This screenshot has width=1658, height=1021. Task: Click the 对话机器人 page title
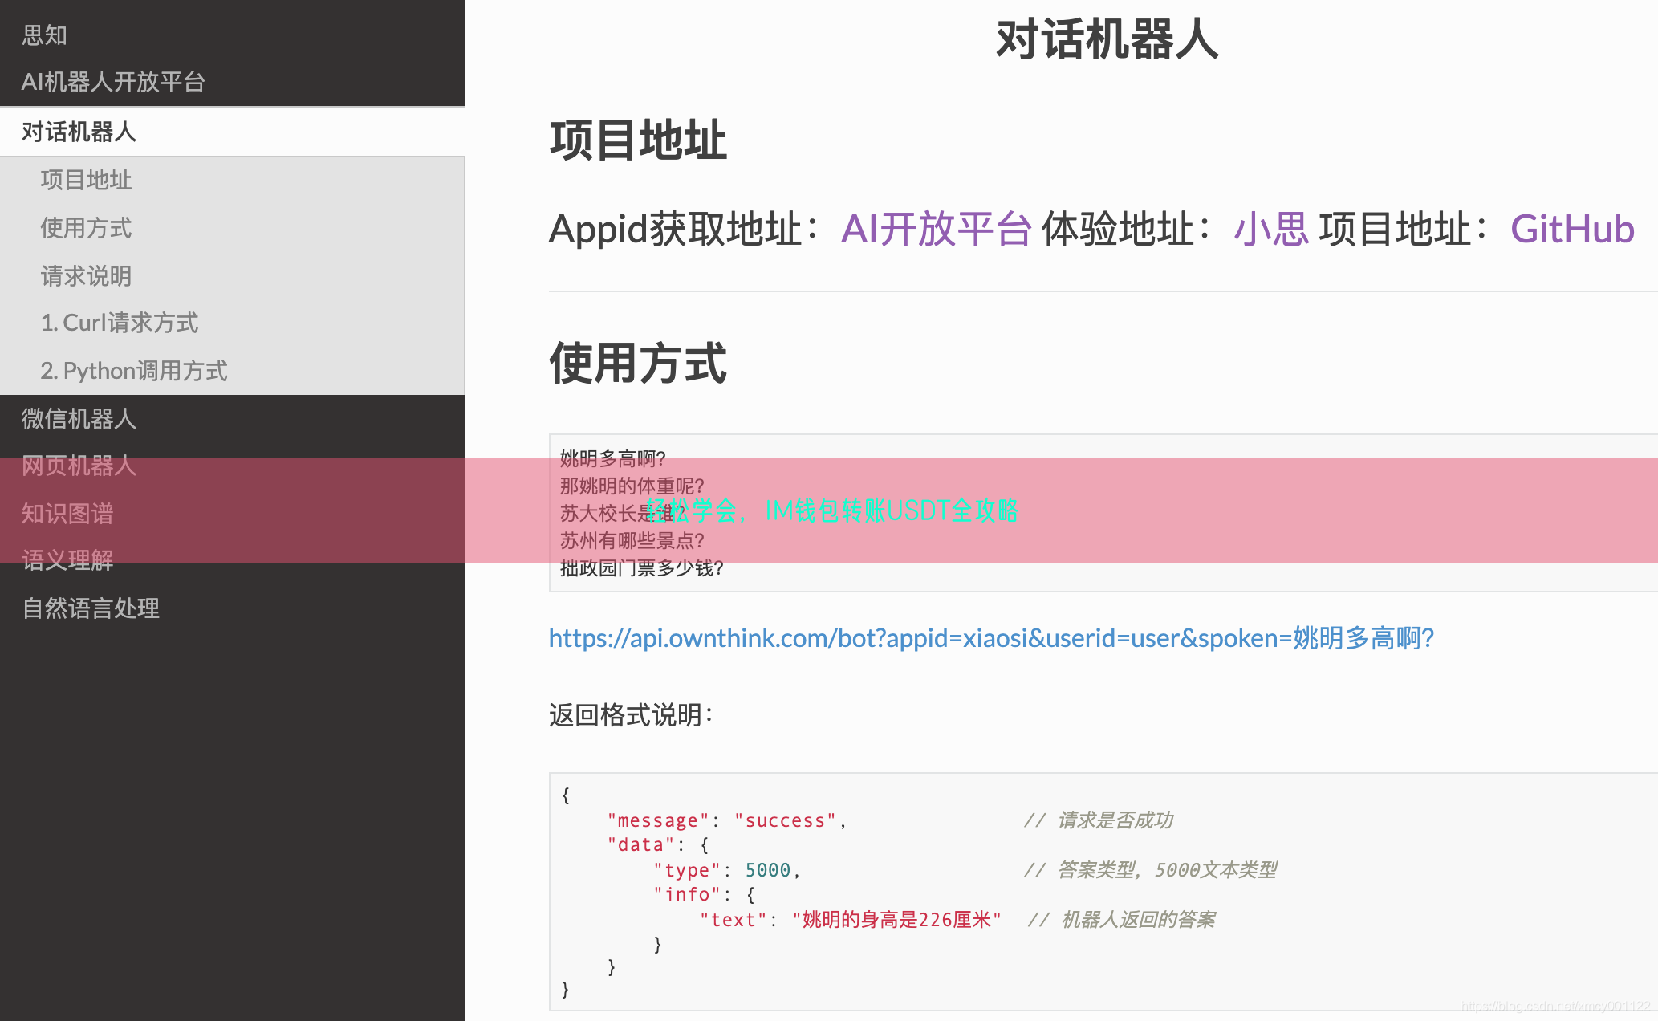tap(1107, 39)
